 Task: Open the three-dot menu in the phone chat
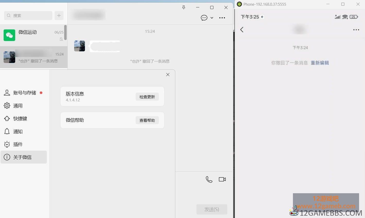tap(356, 30)
